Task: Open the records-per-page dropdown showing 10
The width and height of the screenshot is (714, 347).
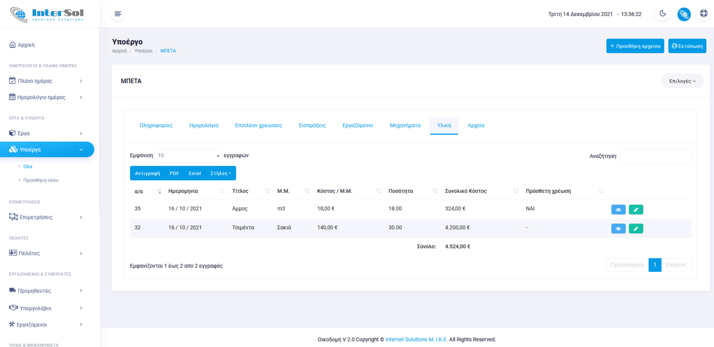Action: (x=188, y=155)
